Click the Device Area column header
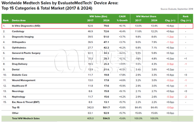This screenshot has height=122, width=194. tap(19, 21)
